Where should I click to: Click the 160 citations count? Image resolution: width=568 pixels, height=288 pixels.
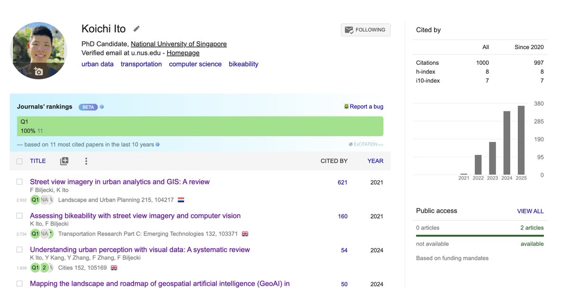pos(343,216)
